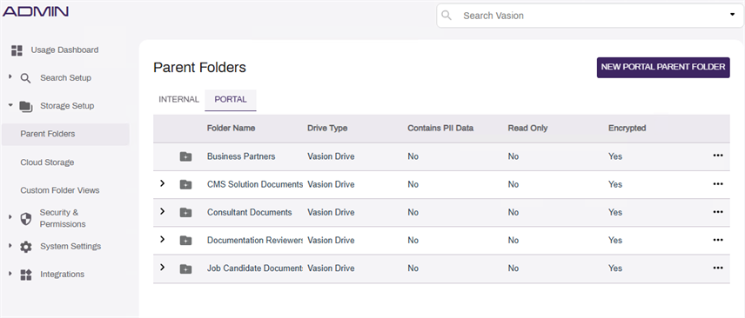The height and width of the screenshot is (318, 745).
Task: Expand the Documentation Reviewers row
Action: pos(163,239)
